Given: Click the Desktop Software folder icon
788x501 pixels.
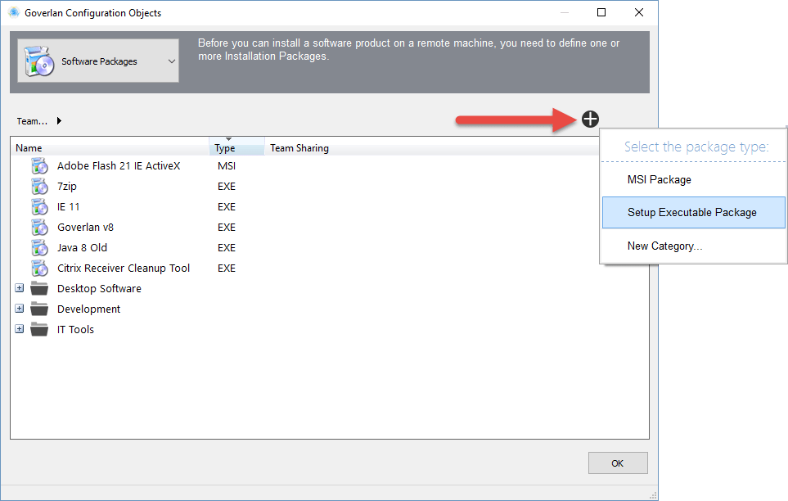Looking at the screenshot, I should tap(39, 288).
